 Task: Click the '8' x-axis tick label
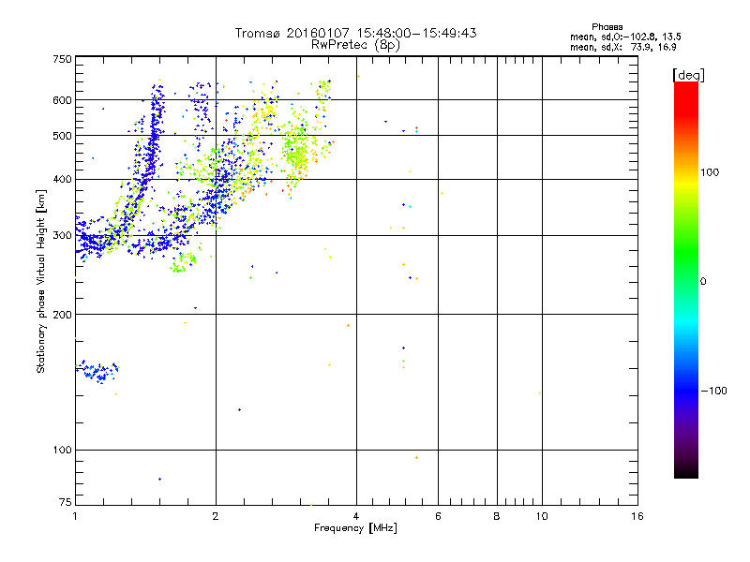pyautogui.click(x=497, y=516)
